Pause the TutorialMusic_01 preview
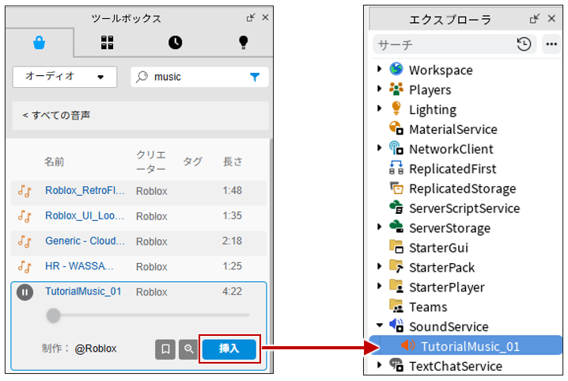 (x=25, y=292)
